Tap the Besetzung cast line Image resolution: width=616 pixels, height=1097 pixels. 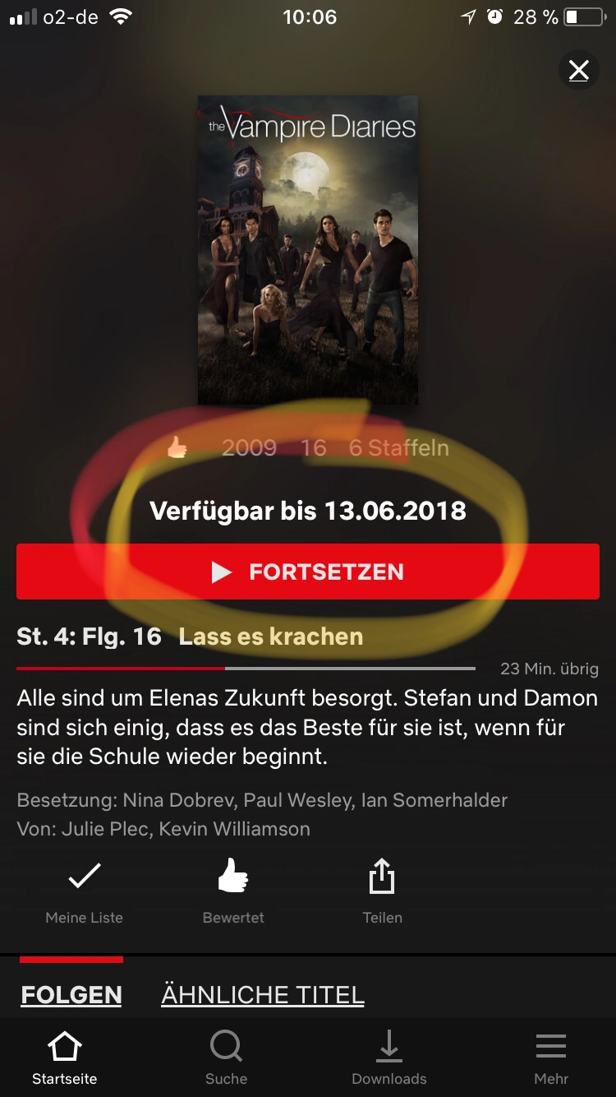262,800
